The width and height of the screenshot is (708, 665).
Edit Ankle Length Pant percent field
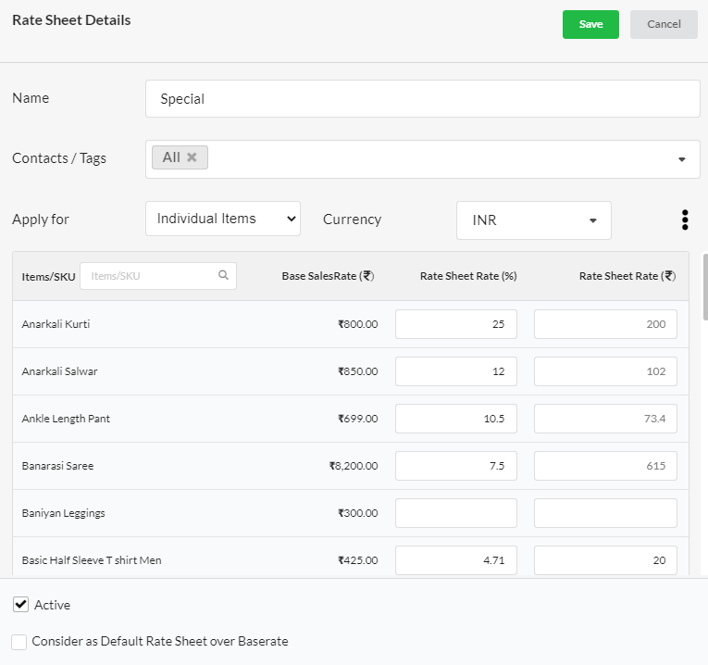pos(456,419)
